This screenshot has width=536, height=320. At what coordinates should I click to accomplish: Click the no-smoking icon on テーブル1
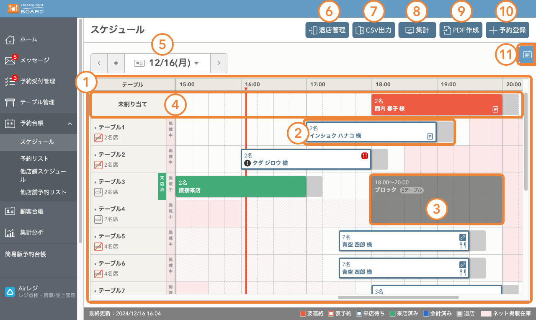(x=98, y=137)
